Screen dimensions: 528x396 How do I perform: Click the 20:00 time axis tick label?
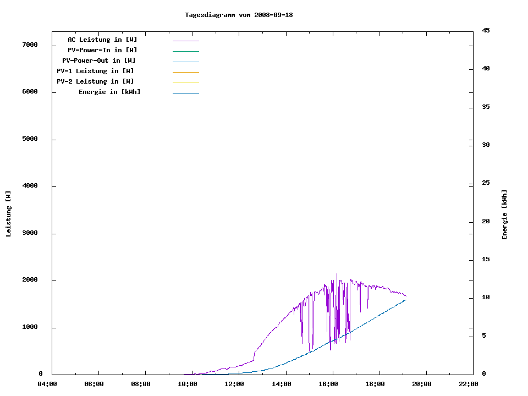coord(422,384)
